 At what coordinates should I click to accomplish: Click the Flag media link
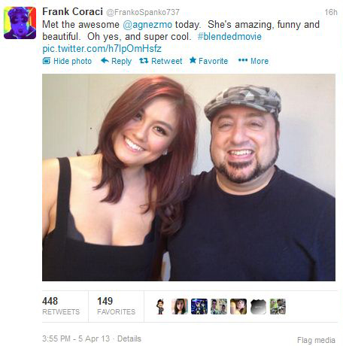tap(316, 340)
